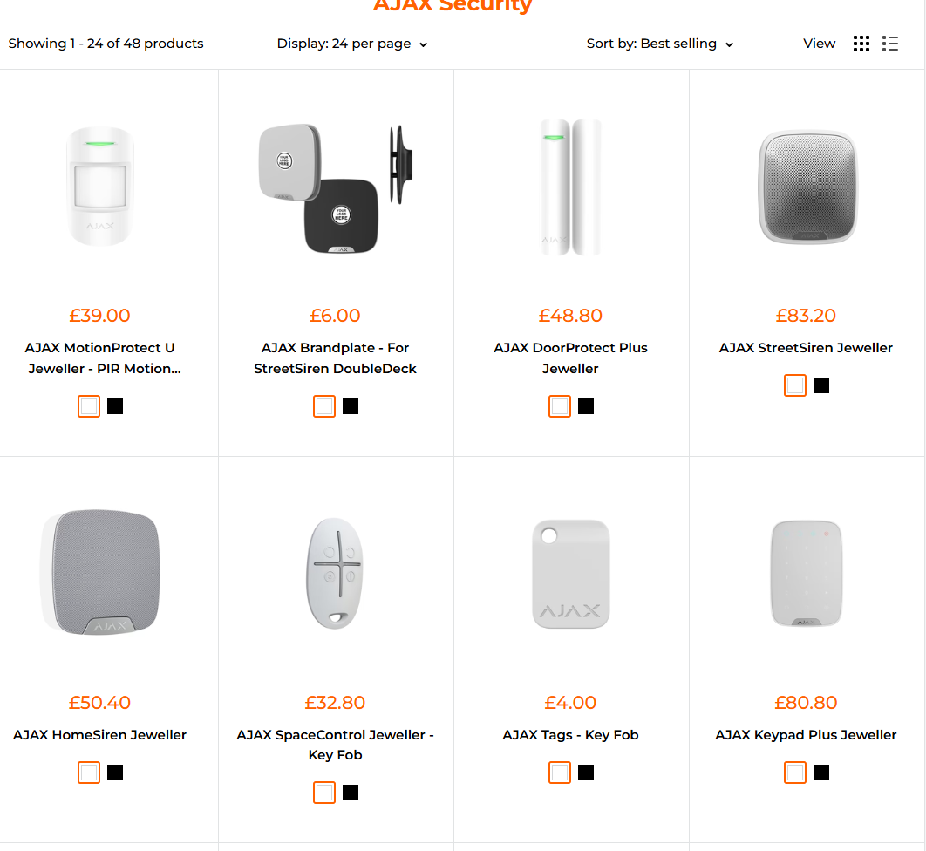
Task: Open AJAX StreetSiren Jeweller product title
Action: point(806,348)
